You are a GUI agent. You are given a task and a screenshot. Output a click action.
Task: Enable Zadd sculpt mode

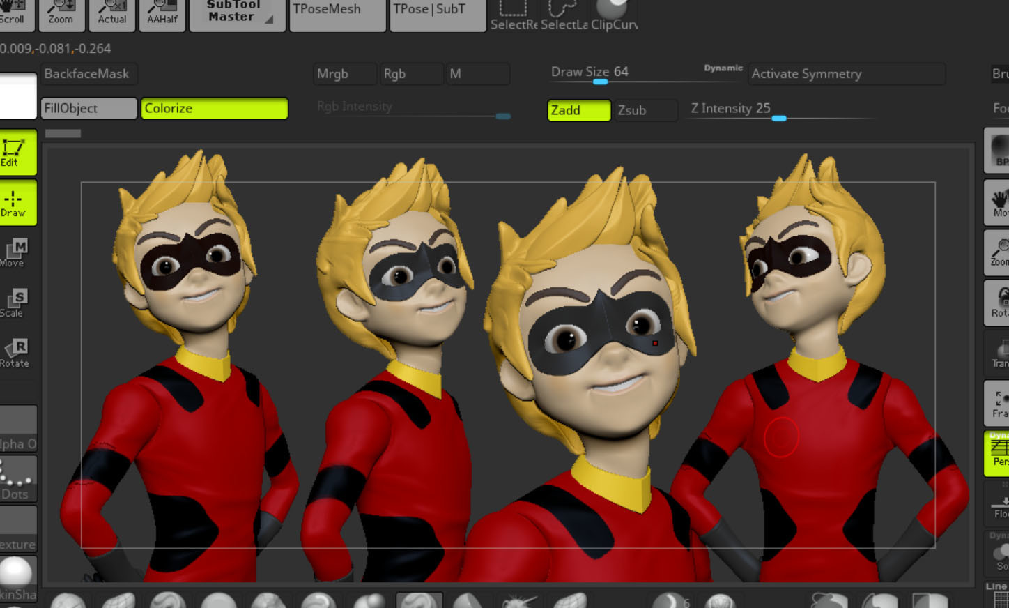point(579,110)
